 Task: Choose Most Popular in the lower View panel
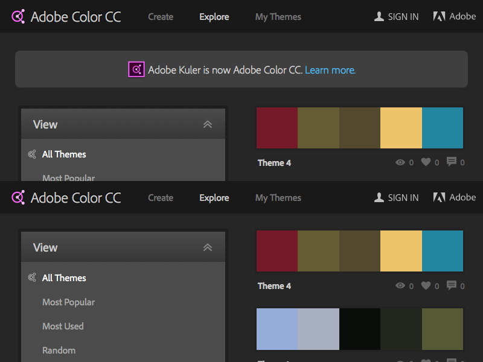68,302
